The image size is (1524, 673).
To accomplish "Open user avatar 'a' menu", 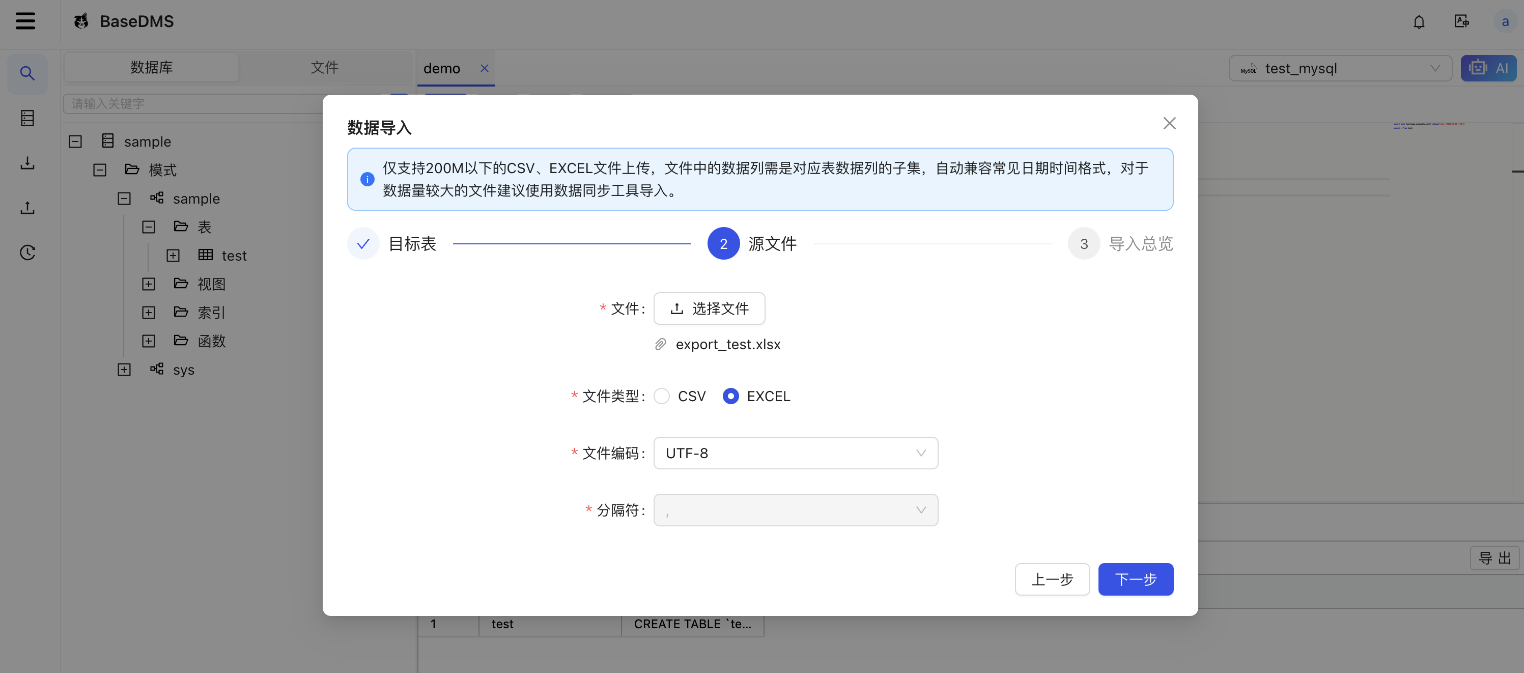I will tap(1505, 21).
